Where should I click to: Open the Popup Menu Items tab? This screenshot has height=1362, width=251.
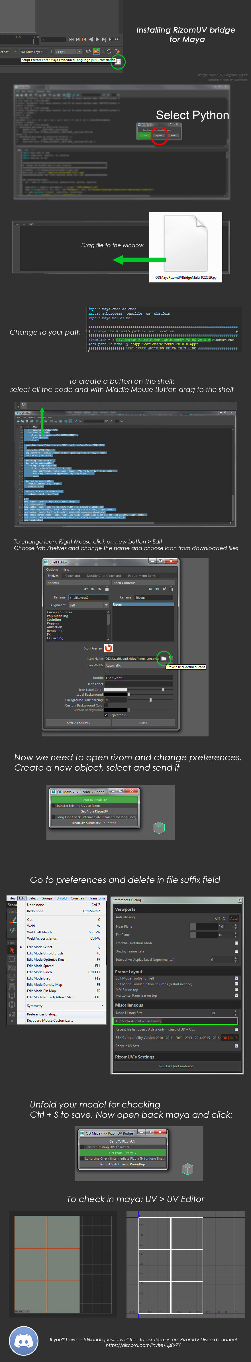click(142, 576)
